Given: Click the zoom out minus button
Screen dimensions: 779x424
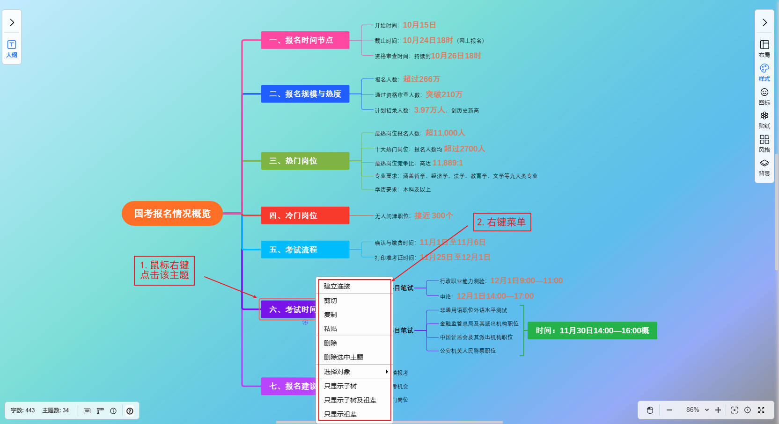Looking at the screenshot, I should pyautogui.click(x=669, y=410).
